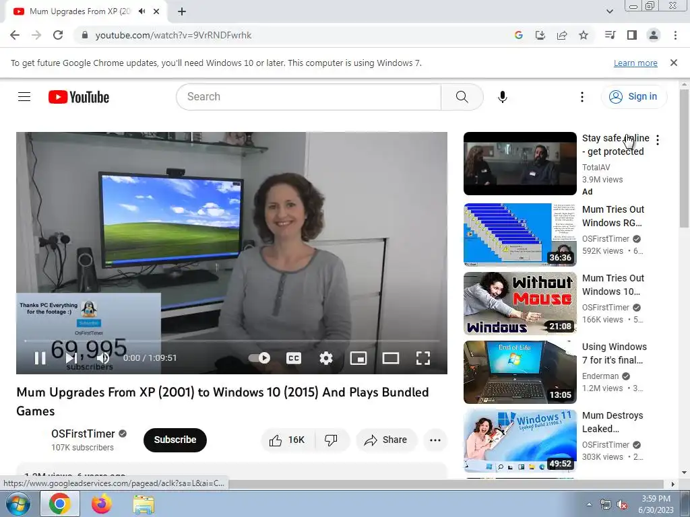Select the Mum Upgrades From XP tab
Screen dimensions: 690x517
tap(80, 11)
